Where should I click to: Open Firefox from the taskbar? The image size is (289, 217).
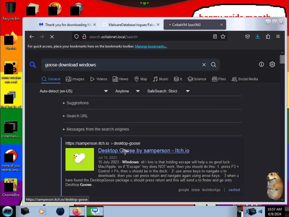[77, 211]
